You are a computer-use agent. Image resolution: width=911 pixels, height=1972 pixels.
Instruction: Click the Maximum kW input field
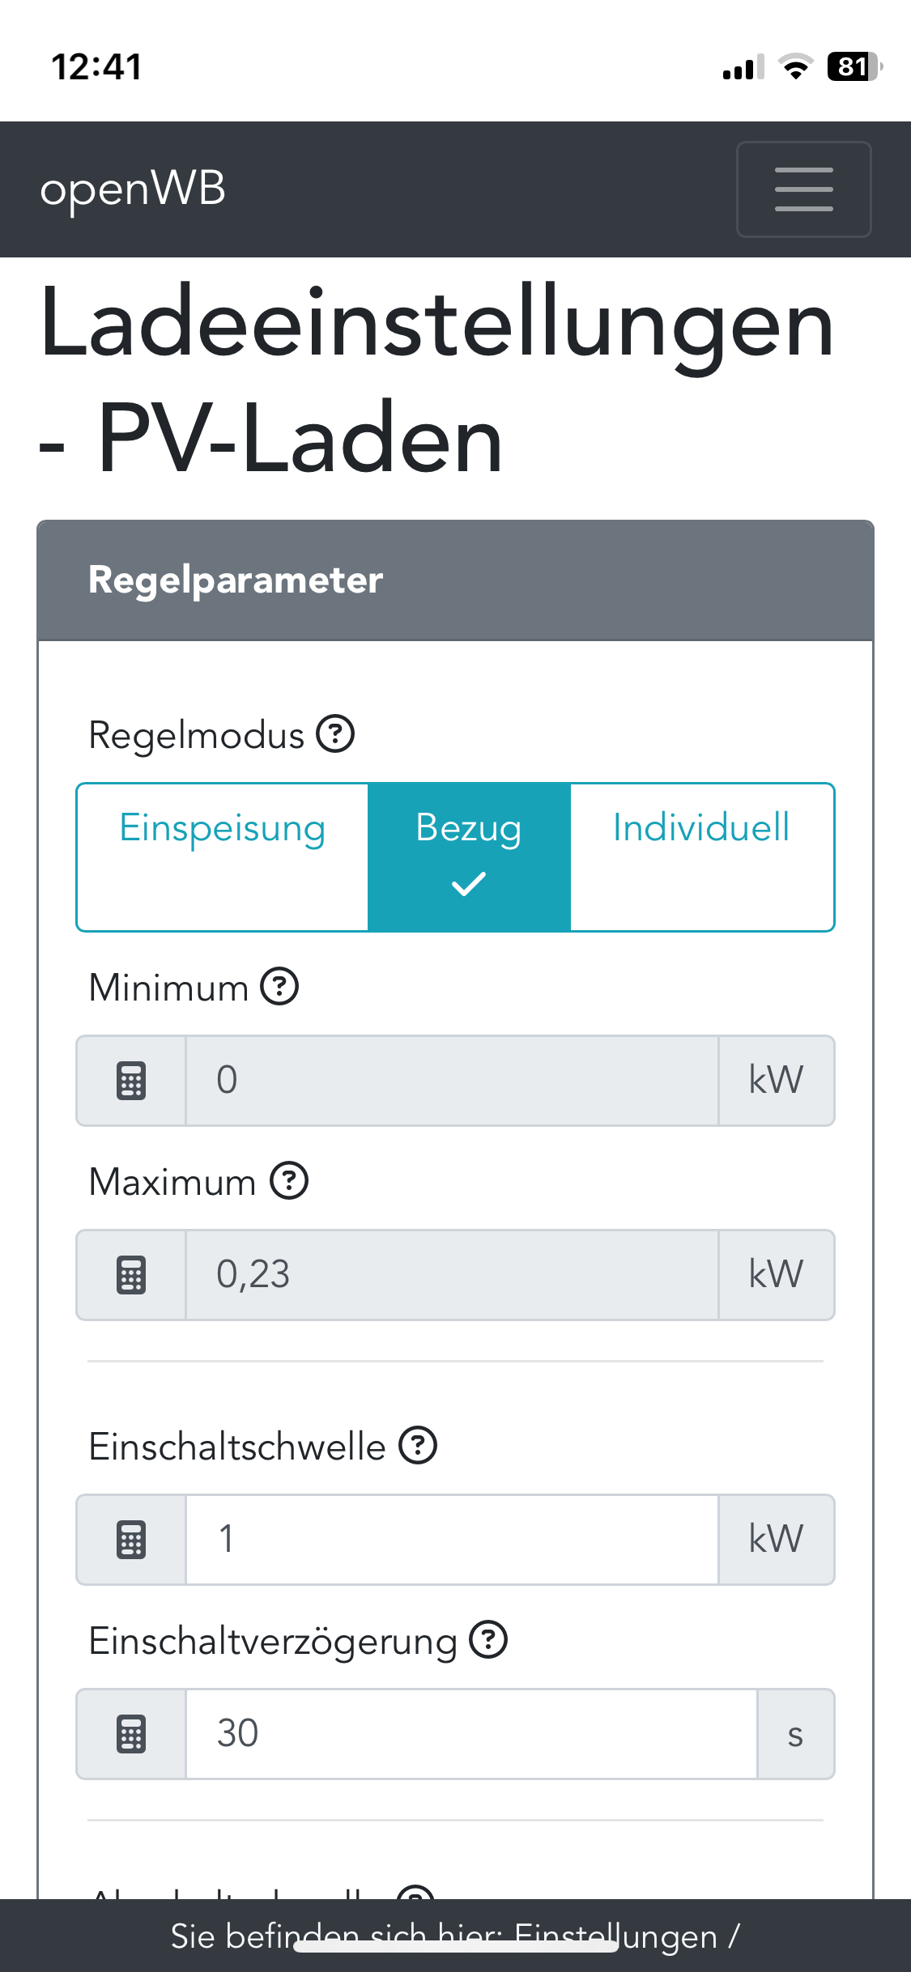(452, 1275)
